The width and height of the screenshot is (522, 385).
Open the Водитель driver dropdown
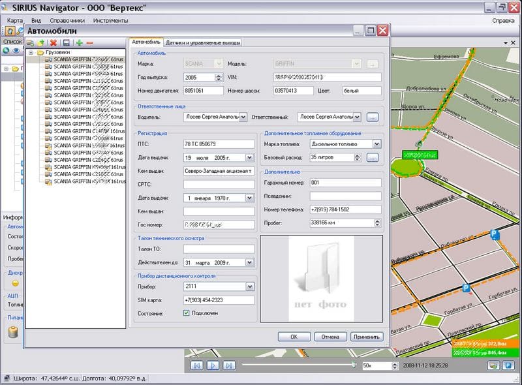tap(243, 117)
